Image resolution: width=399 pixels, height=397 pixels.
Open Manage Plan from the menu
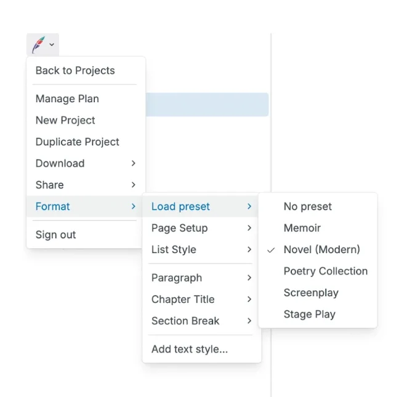[x=67, y=98]
